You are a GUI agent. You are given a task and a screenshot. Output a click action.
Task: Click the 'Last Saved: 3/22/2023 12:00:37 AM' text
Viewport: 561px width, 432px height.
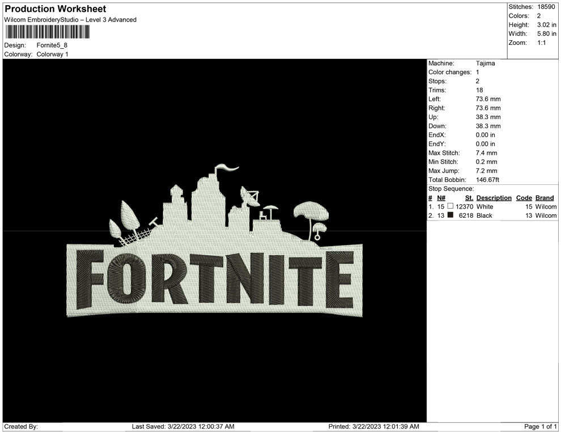click(183, 426)
